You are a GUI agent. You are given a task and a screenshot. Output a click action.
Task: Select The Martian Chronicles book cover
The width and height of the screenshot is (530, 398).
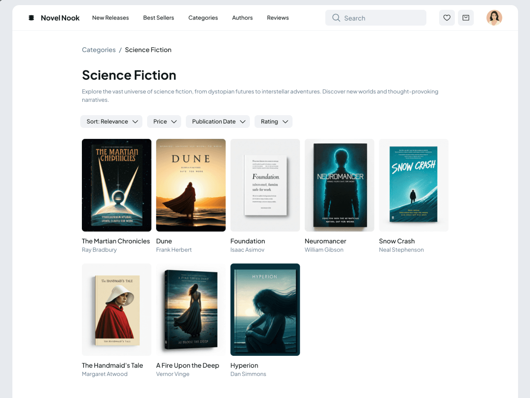click(116, 185)
